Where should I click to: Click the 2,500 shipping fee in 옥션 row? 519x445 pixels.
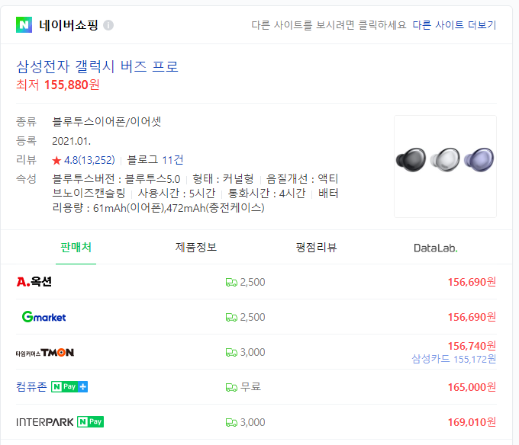click(253, 282)
